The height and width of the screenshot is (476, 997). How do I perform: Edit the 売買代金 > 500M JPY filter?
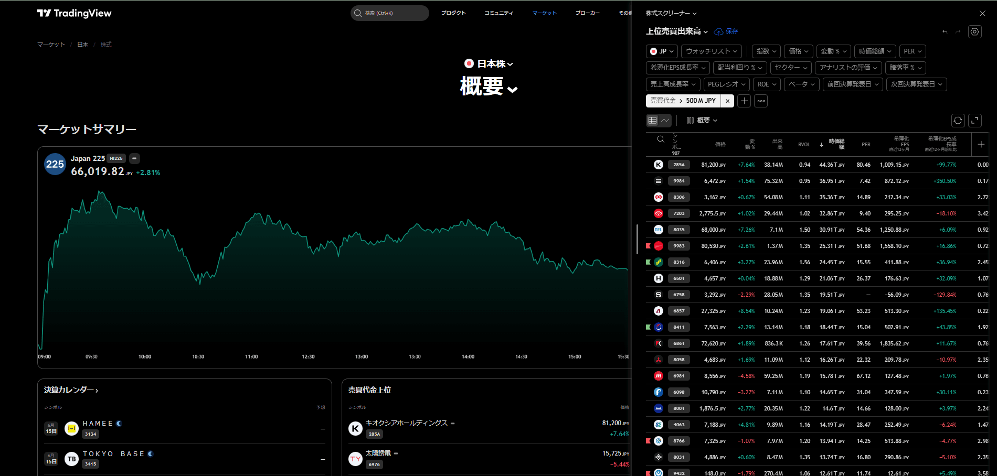click(683, 101)
